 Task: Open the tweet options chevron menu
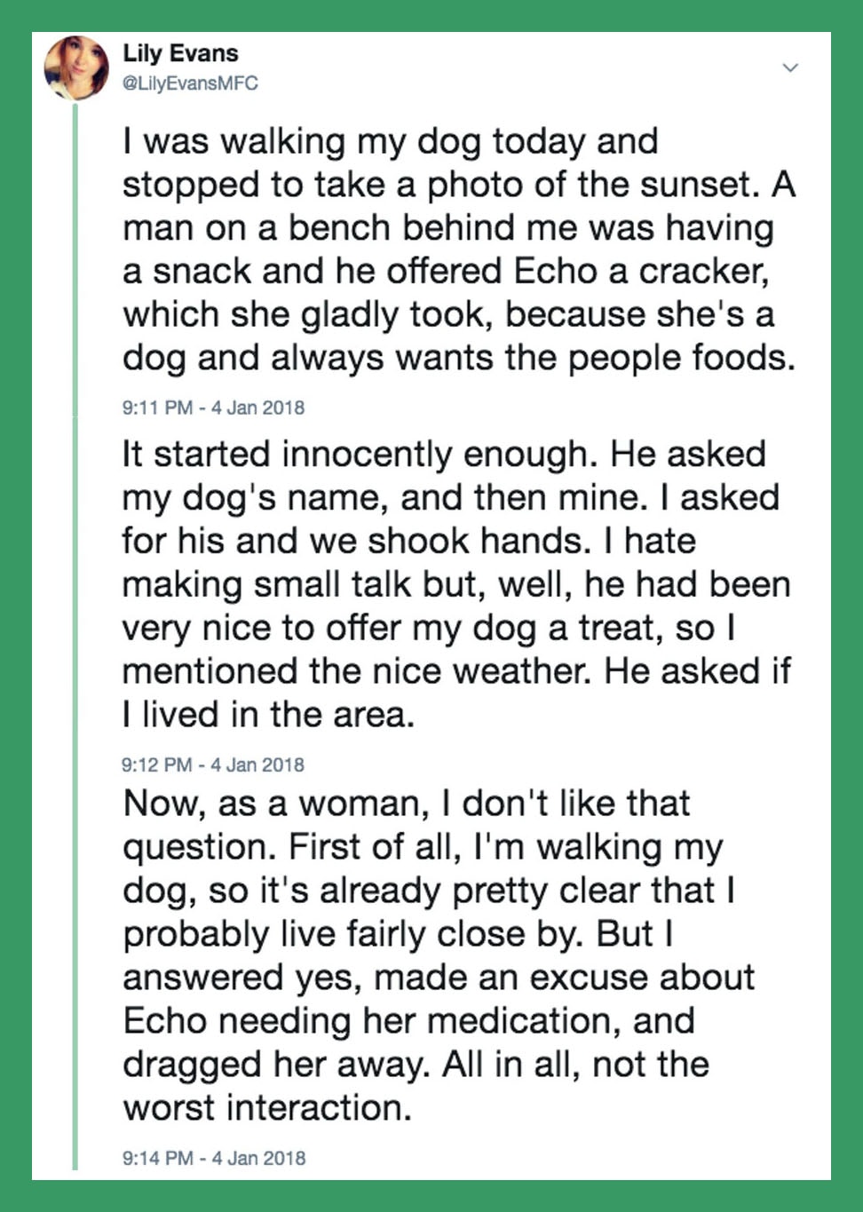[x=790, y=67]
